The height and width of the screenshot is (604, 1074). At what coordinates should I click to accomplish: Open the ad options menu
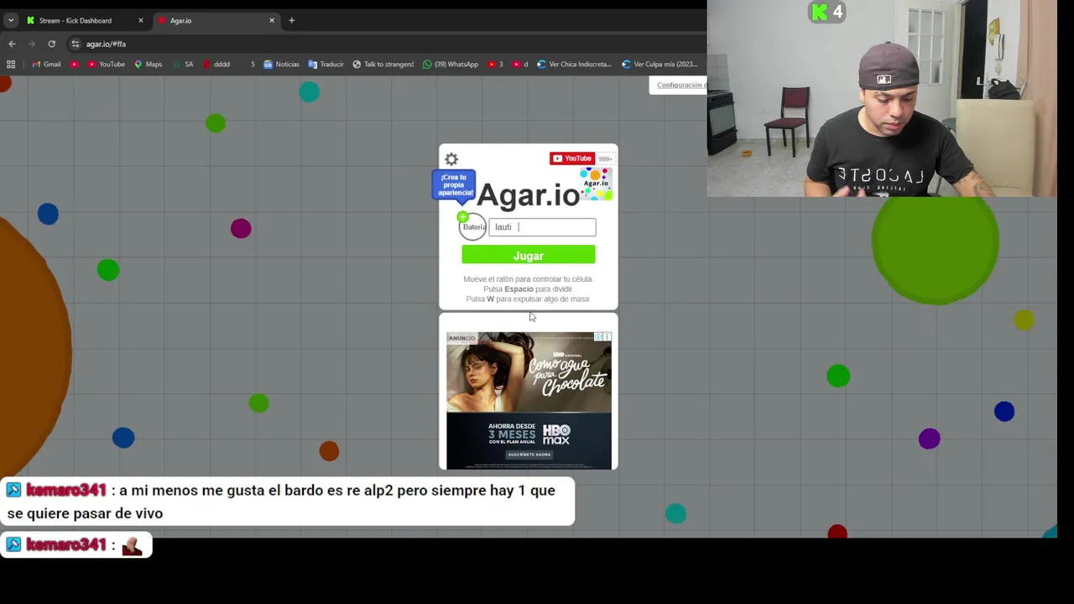[607, 337]
